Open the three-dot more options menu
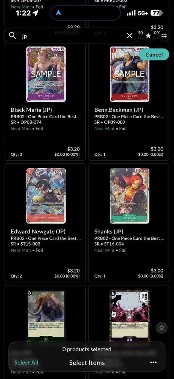The image size is (174, 379). pos(154,362)
